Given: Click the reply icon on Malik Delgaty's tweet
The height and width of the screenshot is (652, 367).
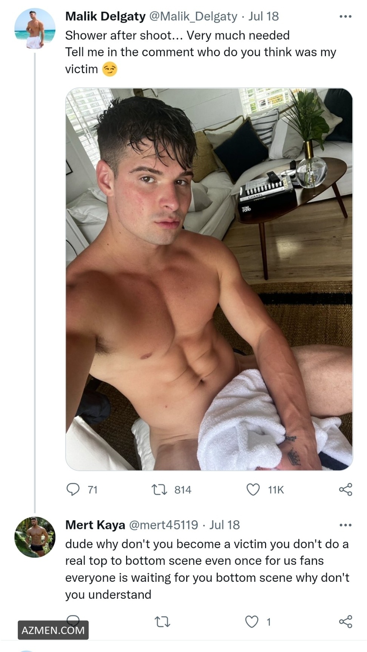Looking at the screenshot, I should 73,489.
